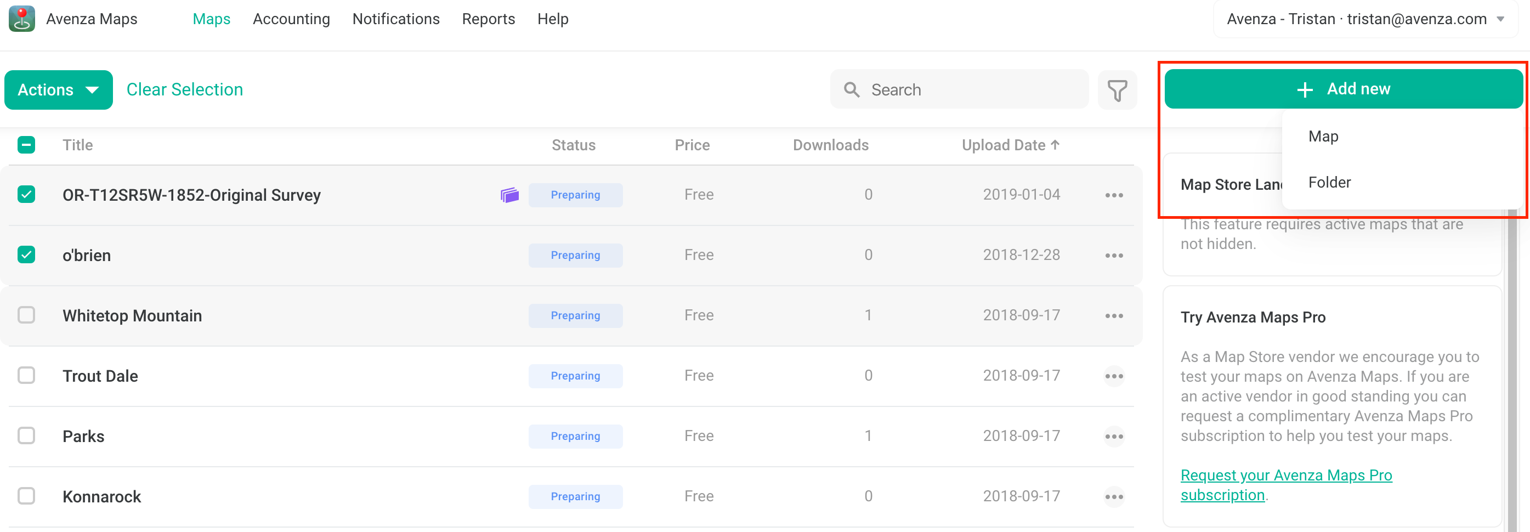The height and width of the screenshot is (532, 1530).
Task: Check the Whitetop Mountain checkbox
Action: coord(26,315)
